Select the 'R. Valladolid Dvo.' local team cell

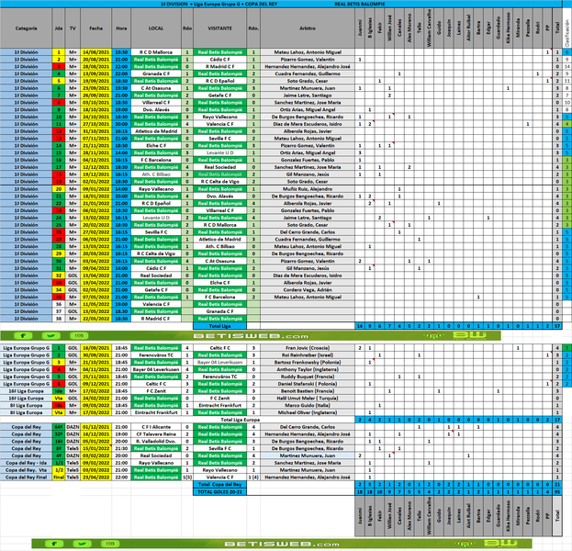(156, 441)
